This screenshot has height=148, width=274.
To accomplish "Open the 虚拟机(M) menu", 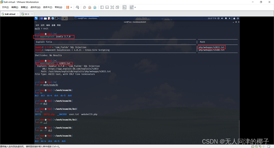I will [x=35, y=7].
